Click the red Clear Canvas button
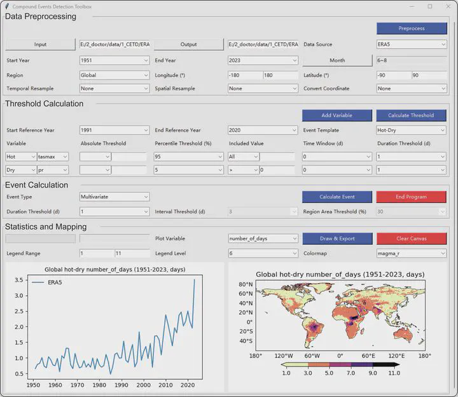Viewport: 458px width, 397px height. click(411, 239)
